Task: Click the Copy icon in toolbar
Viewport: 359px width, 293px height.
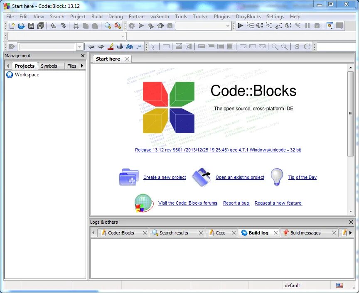Action: pos(86,26)
